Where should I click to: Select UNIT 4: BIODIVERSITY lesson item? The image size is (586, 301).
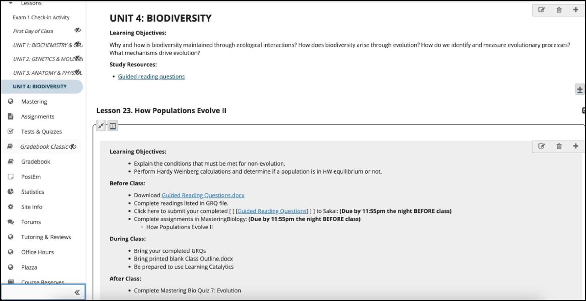40,87
